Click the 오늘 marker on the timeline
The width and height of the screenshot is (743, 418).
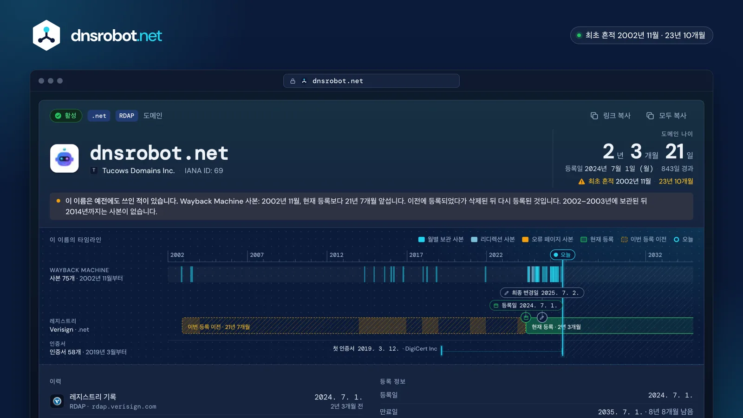click(x=562, y=255)
